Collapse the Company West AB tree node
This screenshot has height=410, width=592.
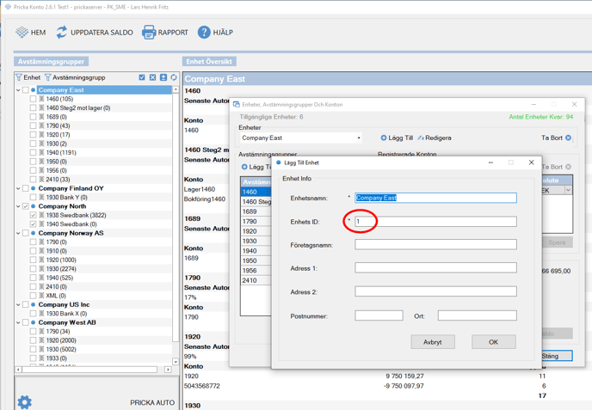point(18,322)
